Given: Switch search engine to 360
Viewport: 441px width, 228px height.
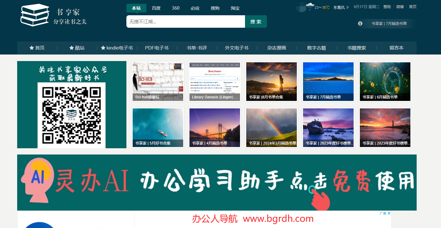Looking at the screenshot, I should [176, 8].
